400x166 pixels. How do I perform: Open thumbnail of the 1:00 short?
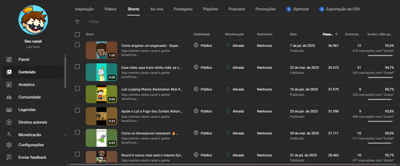pos(101,50)
